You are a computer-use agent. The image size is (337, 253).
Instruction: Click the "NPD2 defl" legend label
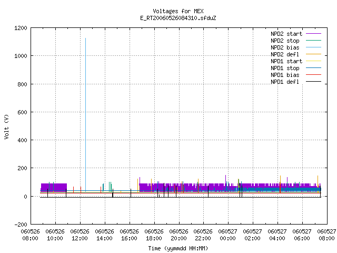click(x=285, y=54)
